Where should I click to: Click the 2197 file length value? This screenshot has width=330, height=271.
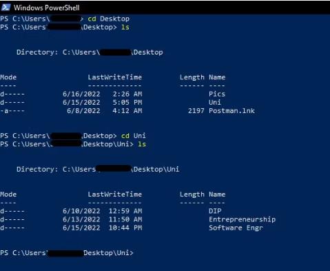tap(196, 111)
